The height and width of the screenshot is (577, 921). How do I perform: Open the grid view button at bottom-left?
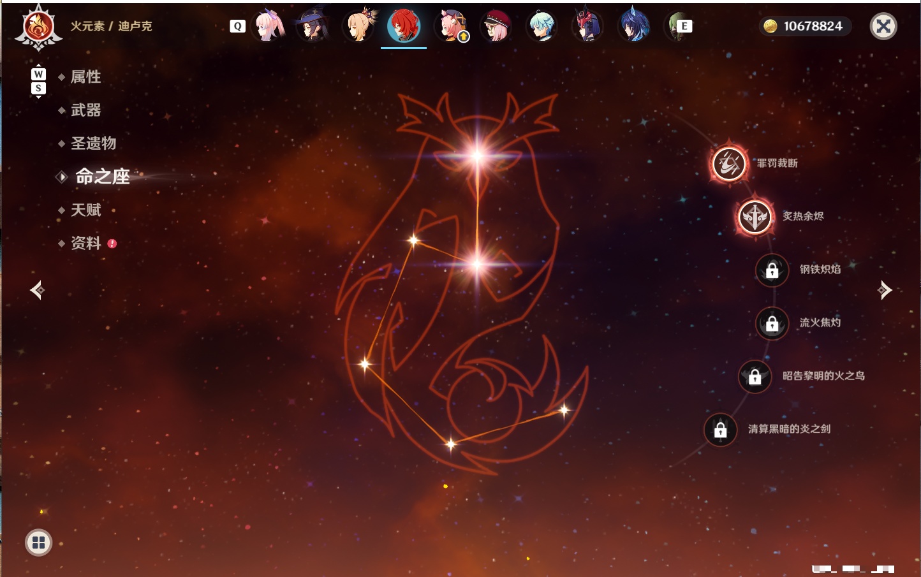[x=38, y=543]
